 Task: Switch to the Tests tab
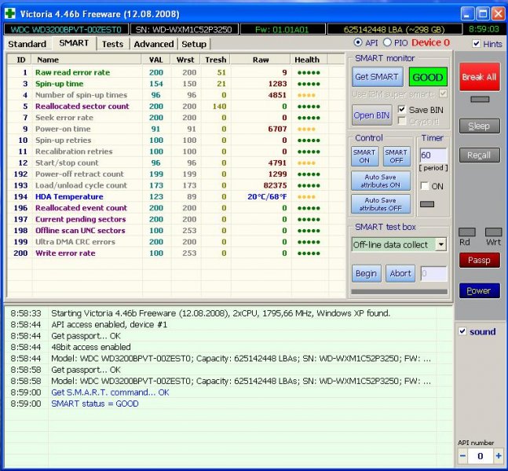(x=112, y=44)
